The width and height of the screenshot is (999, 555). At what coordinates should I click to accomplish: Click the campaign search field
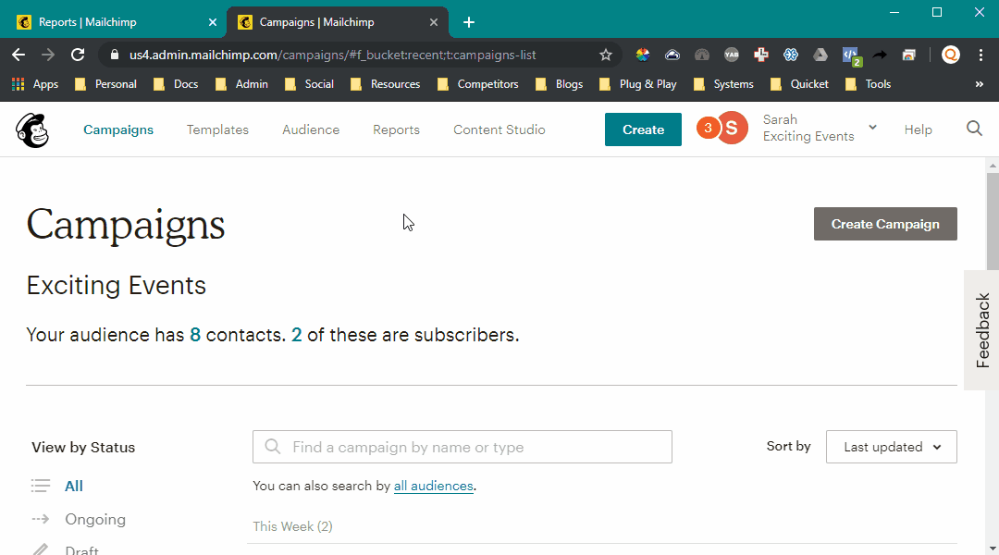(x=462, y=447)
